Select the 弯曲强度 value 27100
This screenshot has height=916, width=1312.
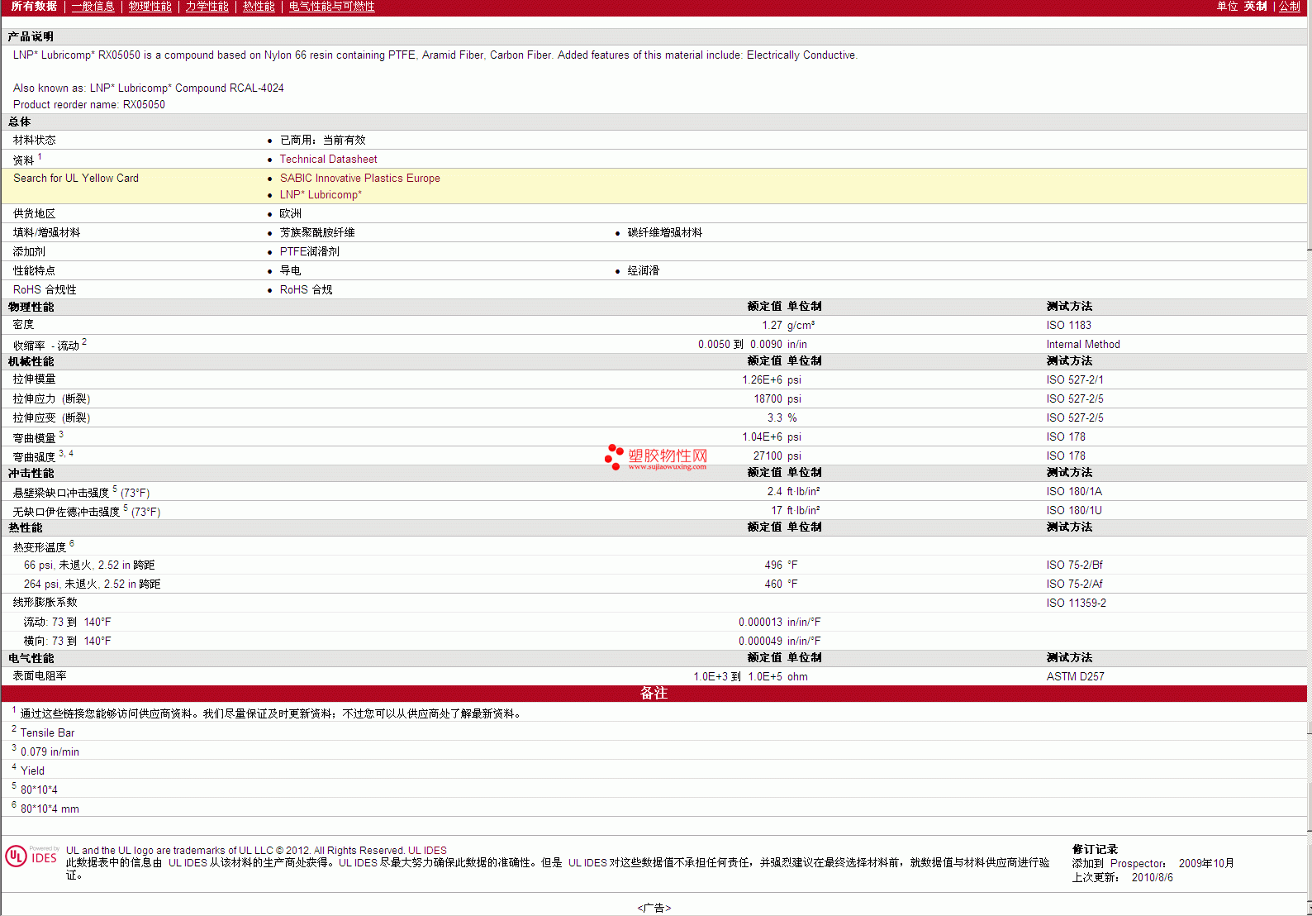[x=768, y=456]
